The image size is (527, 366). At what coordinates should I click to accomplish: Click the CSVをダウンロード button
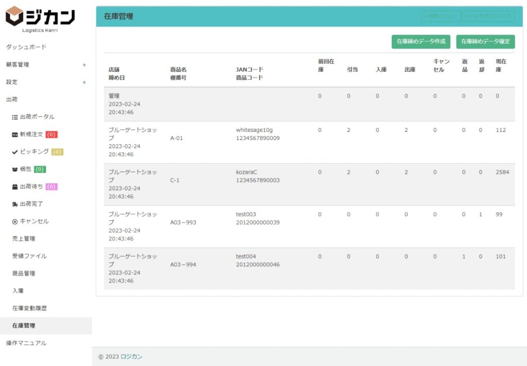[488, 16]
